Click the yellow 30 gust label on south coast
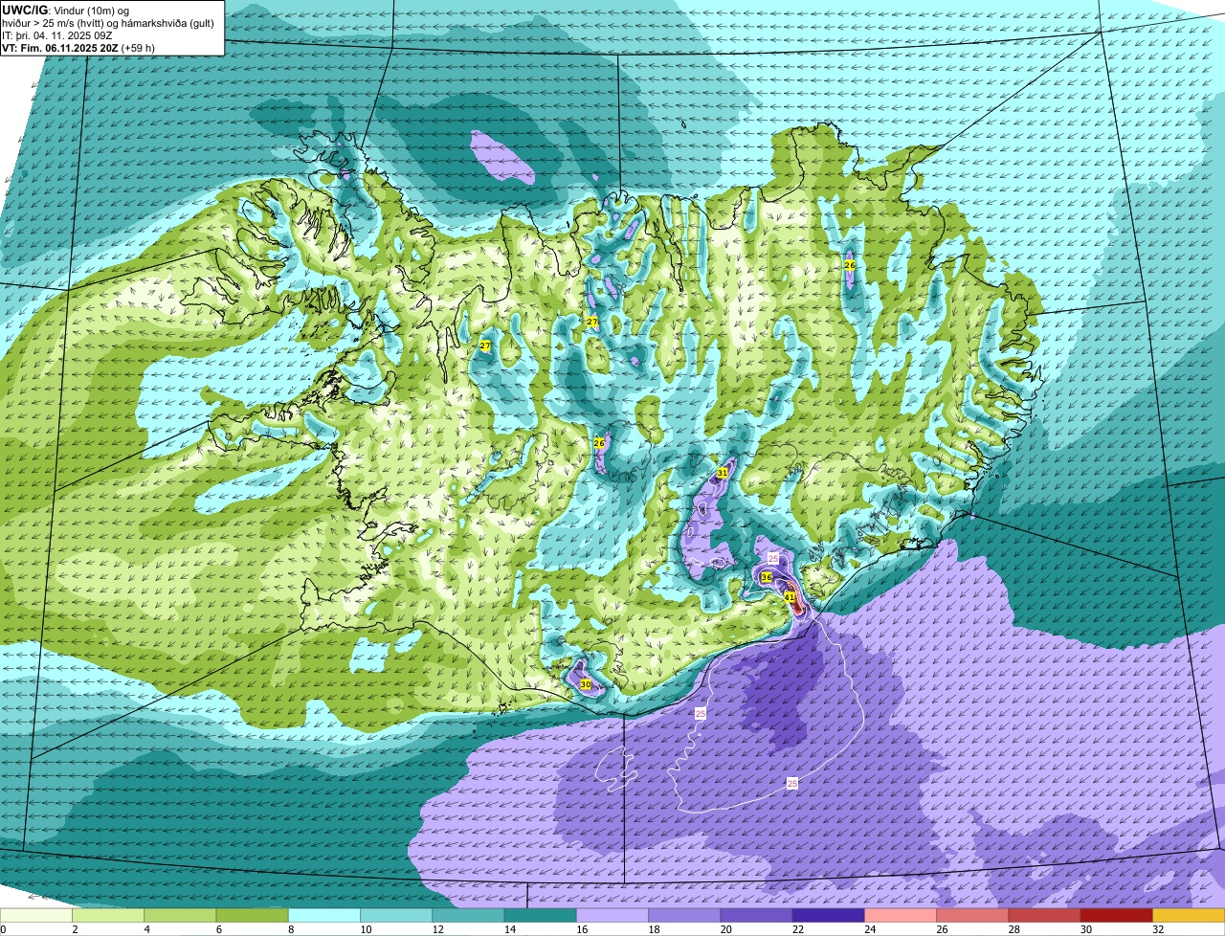The height and width of the screenshot is (936, 1225). tap(586, 684)
